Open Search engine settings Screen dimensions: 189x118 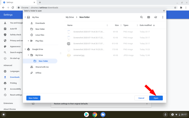pos(16,52)
